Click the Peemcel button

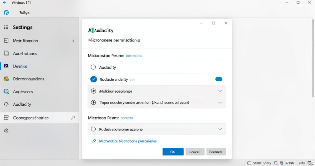click(216, 152)
